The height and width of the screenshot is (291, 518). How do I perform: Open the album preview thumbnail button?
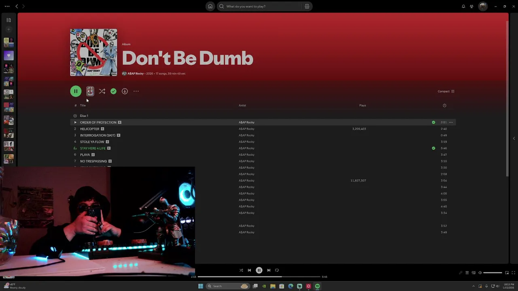pyautogui.click(x=90, y=91)
